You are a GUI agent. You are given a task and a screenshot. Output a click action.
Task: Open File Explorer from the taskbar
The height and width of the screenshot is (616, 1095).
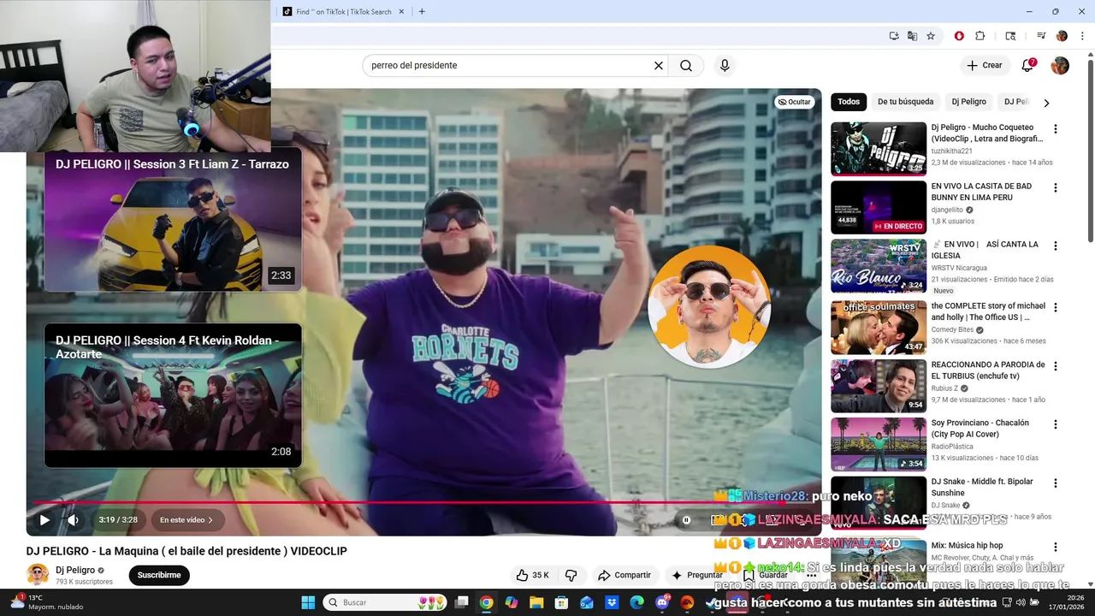click(536, 602)
